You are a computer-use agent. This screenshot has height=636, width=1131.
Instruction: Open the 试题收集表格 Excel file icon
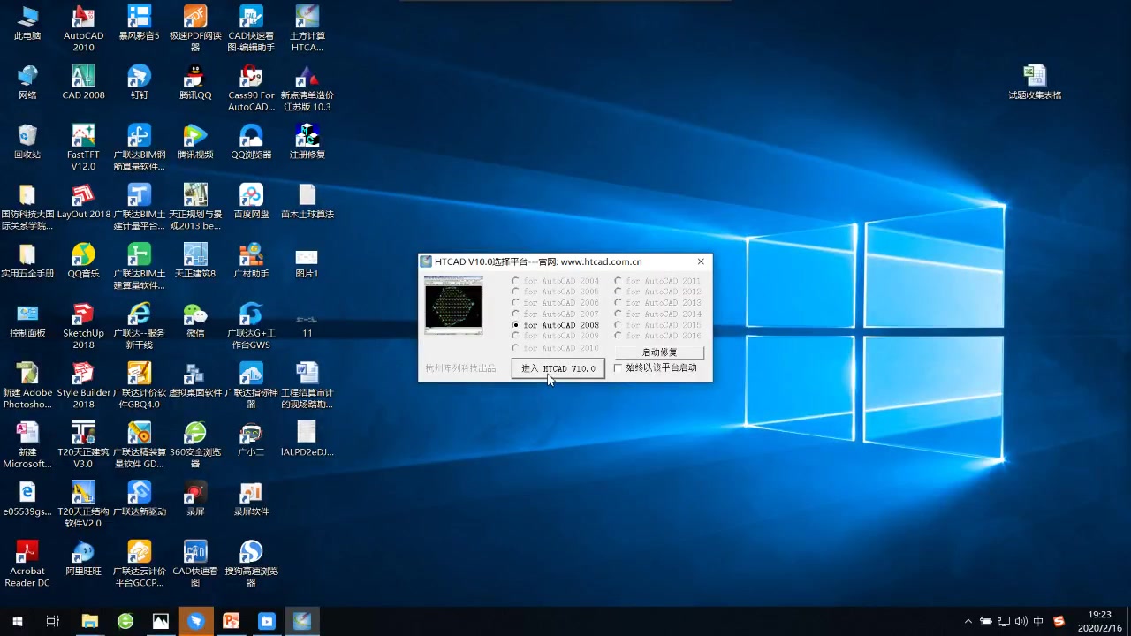point(1035,82)
